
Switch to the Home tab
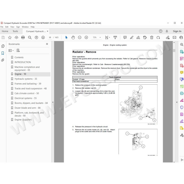(5, 31)
